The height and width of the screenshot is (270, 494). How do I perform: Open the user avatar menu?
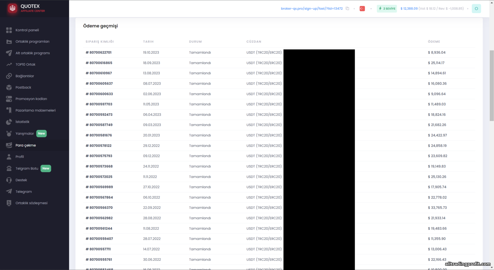coord(476,9)
